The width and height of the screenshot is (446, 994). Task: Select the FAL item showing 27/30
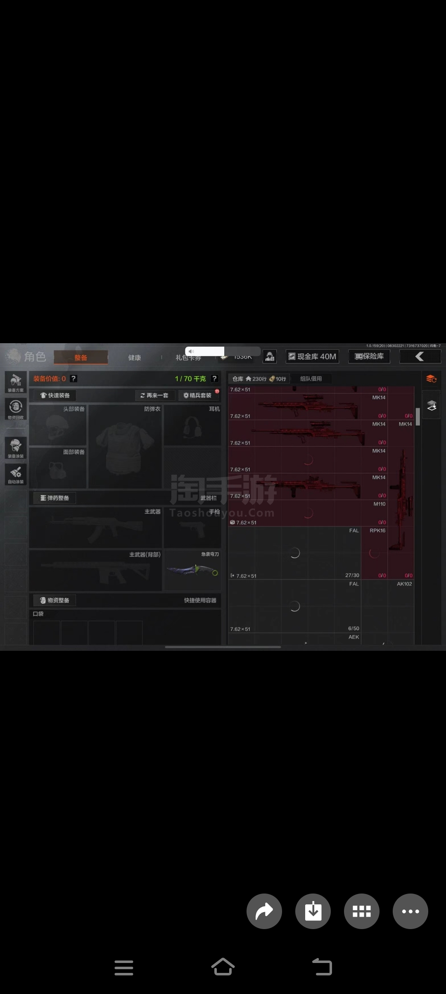(295, 553)
